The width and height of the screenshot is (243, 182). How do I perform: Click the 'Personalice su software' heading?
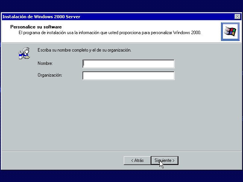36,27
